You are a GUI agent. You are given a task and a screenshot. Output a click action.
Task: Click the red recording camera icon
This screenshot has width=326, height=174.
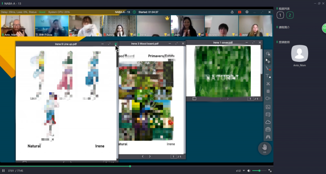click(239, 12)
